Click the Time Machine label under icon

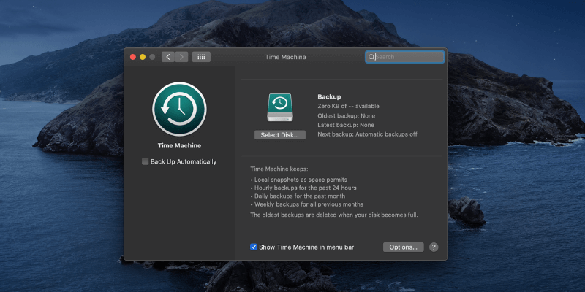click(179, 145)
